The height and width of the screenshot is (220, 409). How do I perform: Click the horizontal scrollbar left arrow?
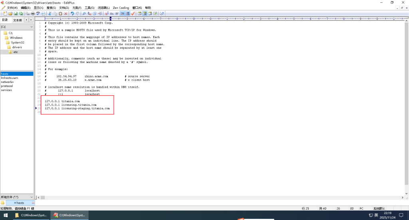[37, 197]
